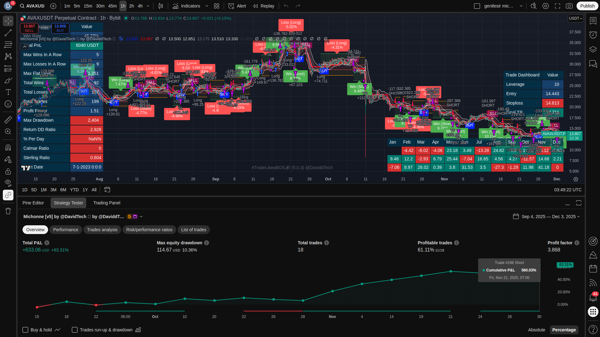Expand more timeframes dropdown arrow
This screenshot has height=337, width=600.
pyautogui.click(x=148, y=6)
